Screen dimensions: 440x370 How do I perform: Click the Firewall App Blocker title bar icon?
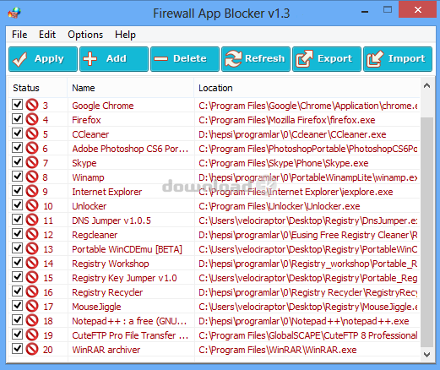click(x=14, y=13)
